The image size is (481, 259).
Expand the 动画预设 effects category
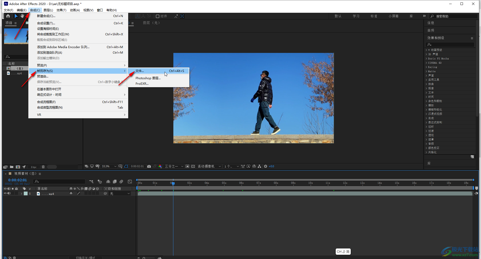point(426,50)
